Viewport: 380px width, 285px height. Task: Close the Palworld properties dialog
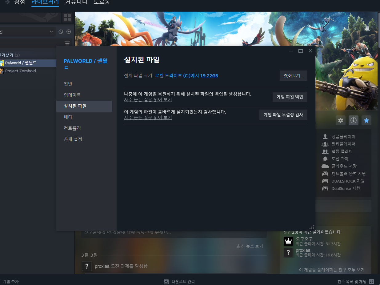coord(310,51)
